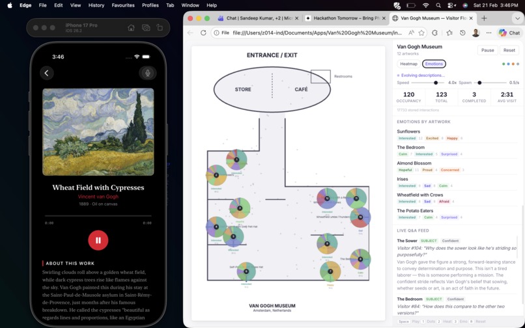Click the Sunflowers artwork row
Viewport: 525px width, 328px height.
[x=457, y=135]
